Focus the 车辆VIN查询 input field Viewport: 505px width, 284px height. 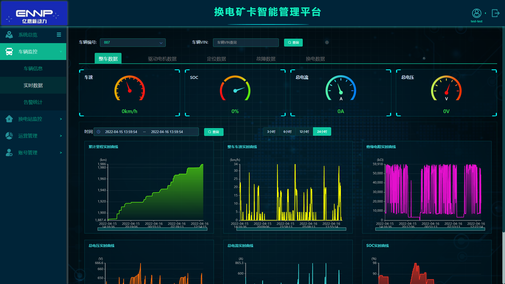pyautogui.click(x=246, y=43)
